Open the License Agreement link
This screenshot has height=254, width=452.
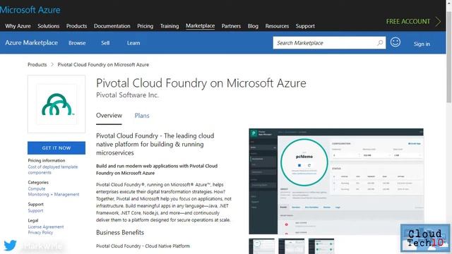[46, 226]
